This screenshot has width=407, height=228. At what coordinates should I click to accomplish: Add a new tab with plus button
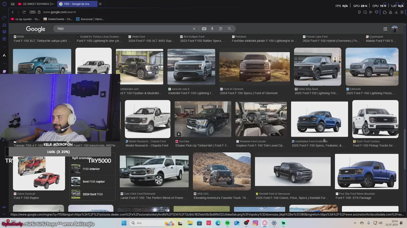100,4
